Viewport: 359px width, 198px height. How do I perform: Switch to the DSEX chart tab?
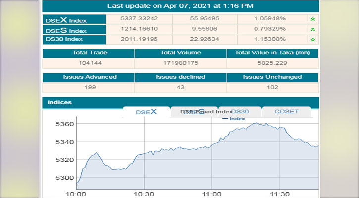pyautogui.click(x=146, y=112)
